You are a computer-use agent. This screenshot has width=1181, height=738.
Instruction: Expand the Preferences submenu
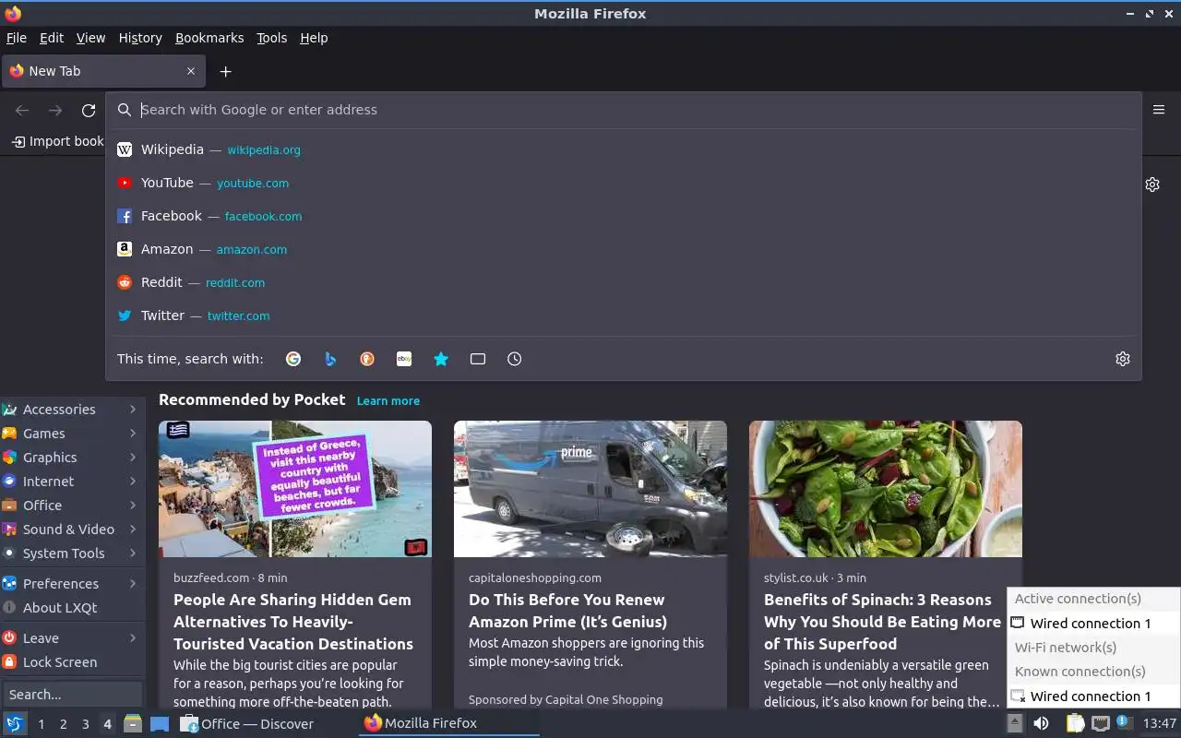(73, 584)
